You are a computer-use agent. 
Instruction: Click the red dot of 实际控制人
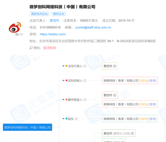(x=66, y=80)
